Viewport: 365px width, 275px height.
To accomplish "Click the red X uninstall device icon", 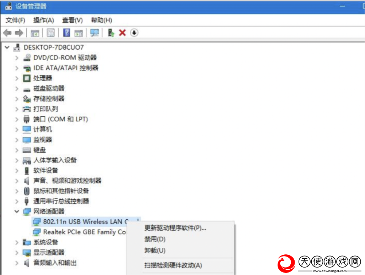I will pos(122,33).
